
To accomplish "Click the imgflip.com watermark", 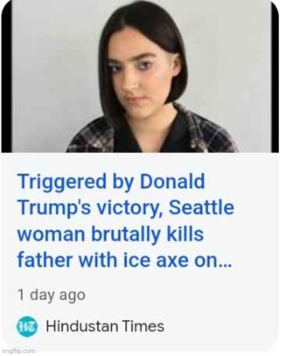I will tap(18, 351).
